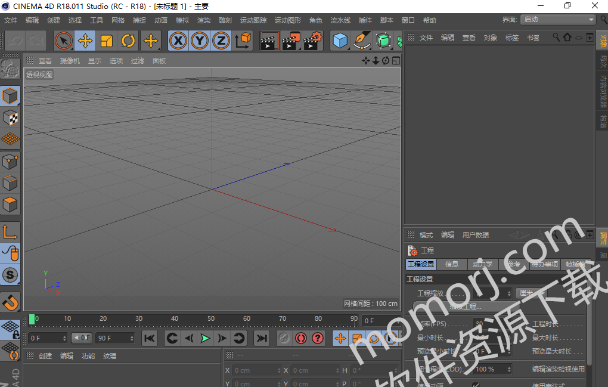Open viewport 显示 menu
Image resolution: width=608 pixels, height=387 pixels.
(x=94, y=61)
